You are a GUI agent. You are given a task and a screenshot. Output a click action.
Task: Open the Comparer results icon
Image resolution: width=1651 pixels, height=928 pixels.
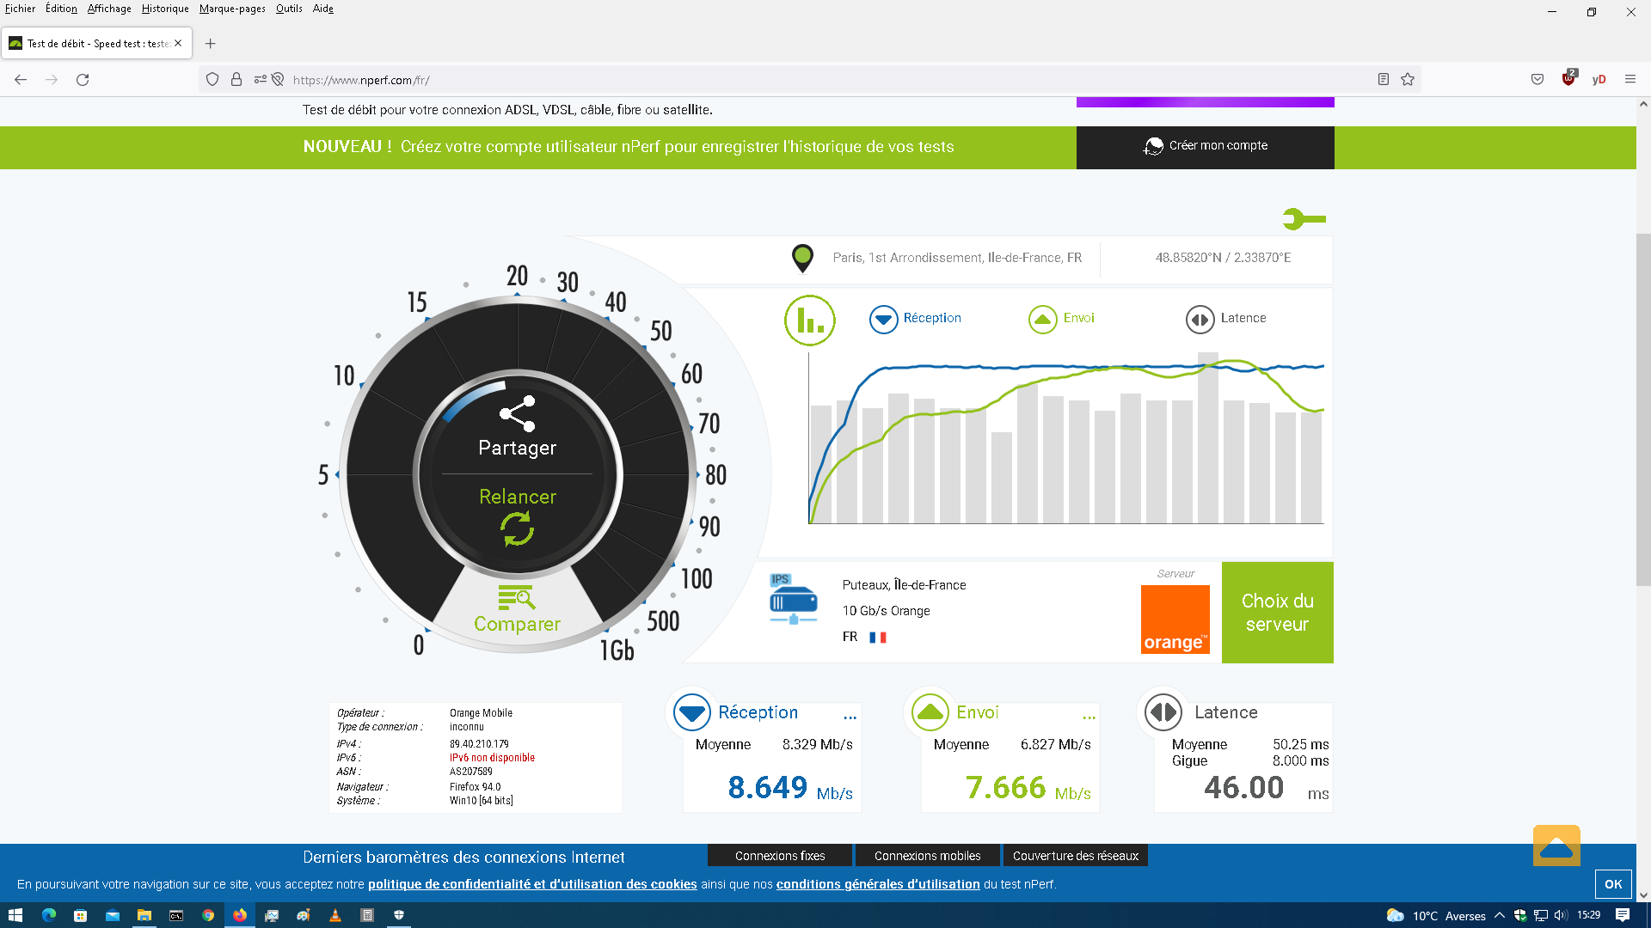(517, 598)
